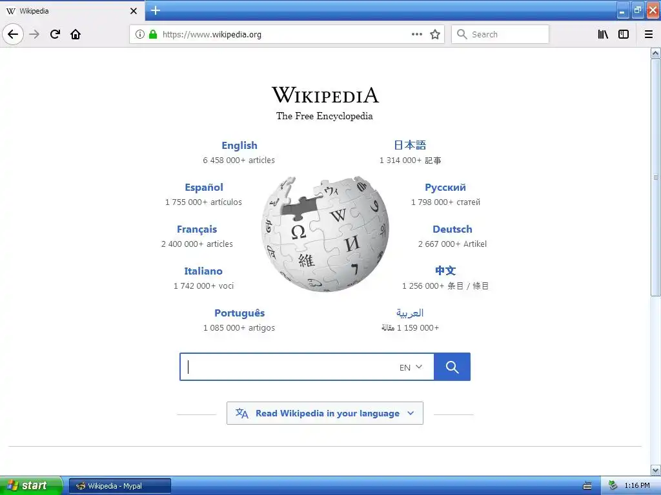This screenshot has width=661, height=495.
Task: Open Español Wikipedia link
Action: 204,188
